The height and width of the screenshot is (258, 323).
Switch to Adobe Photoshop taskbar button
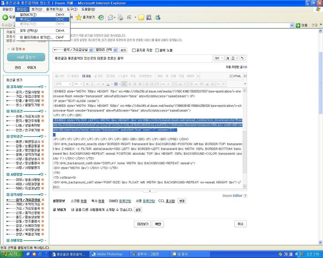109,254
